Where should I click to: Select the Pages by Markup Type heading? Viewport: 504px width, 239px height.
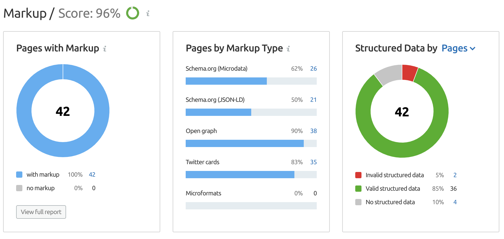tap(234, 48)
